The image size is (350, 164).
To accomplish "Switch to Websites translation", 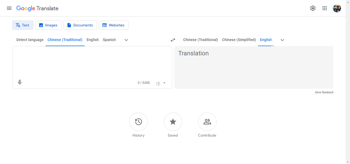I will (113, 25).
